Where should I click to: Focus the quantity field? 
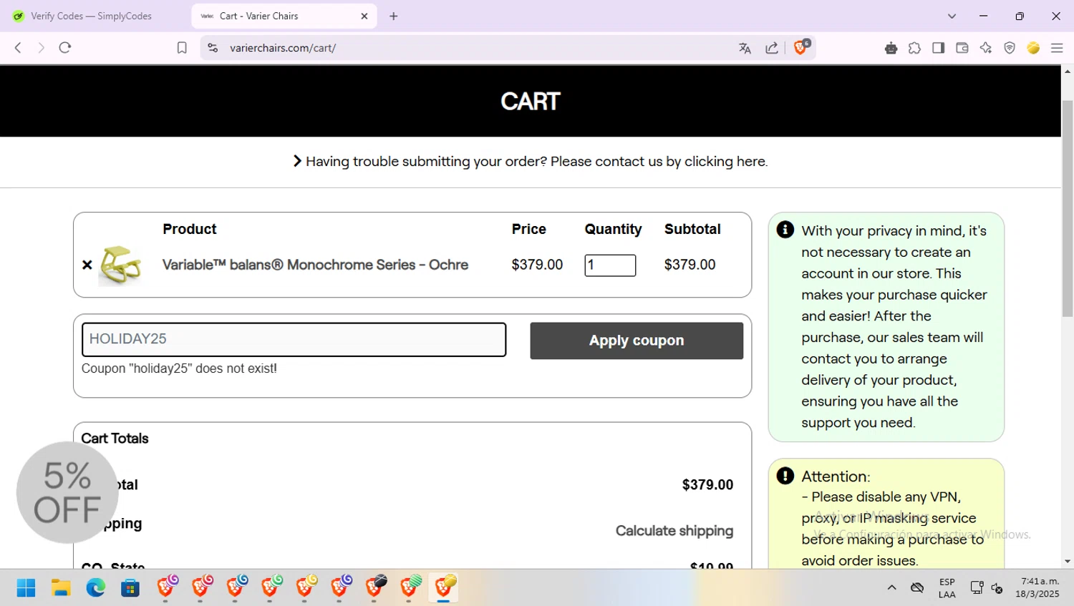point(610,265)
